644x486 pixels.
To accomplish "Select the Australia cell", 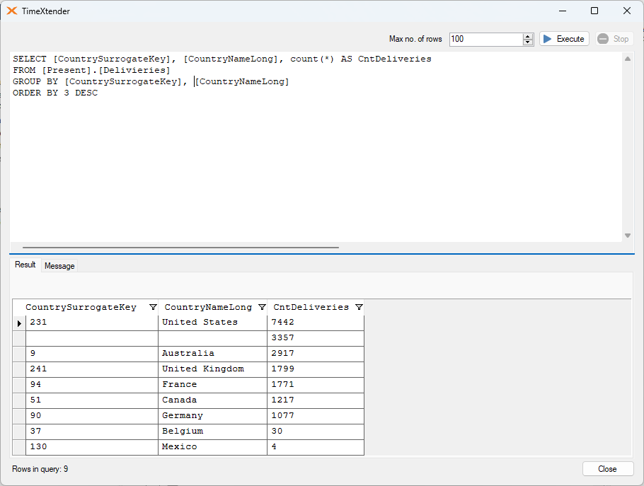I will coord(212,354).
